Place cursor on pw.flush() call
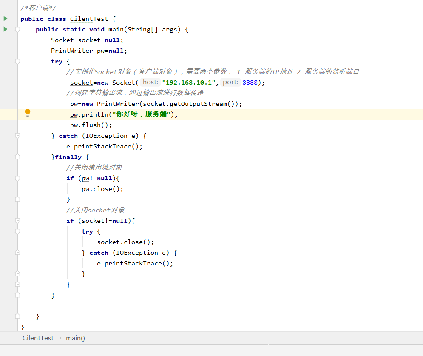The height and width of the screenshot is (356, 423). tap(91, 125)
